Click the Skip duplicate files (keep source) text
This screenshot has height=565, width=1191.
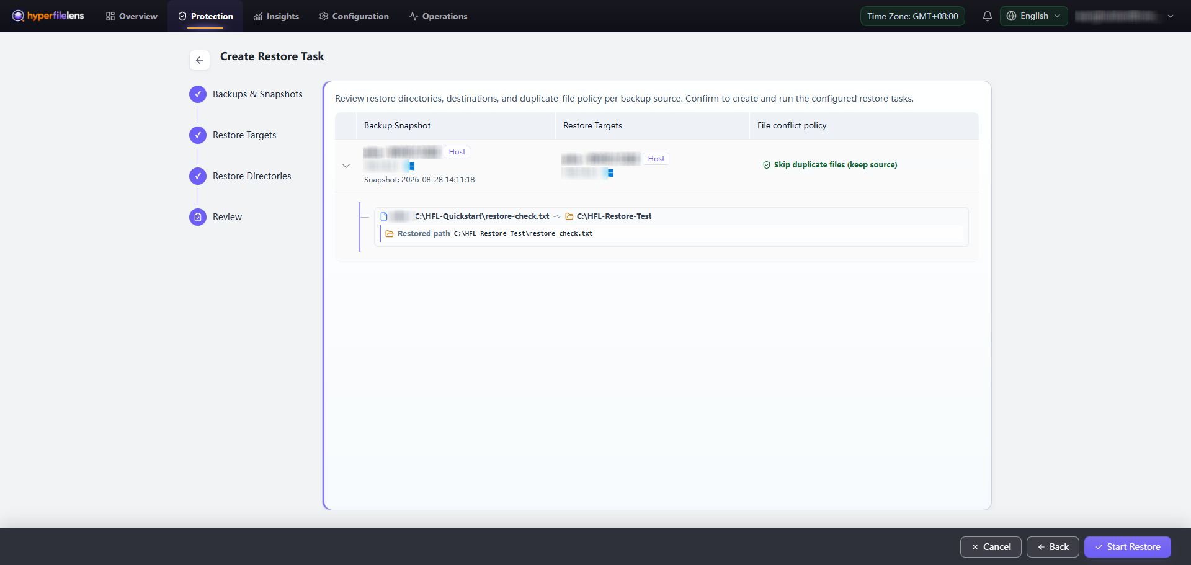[836, 165]
